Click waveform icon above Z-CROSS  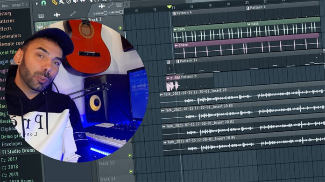point(102,7)
